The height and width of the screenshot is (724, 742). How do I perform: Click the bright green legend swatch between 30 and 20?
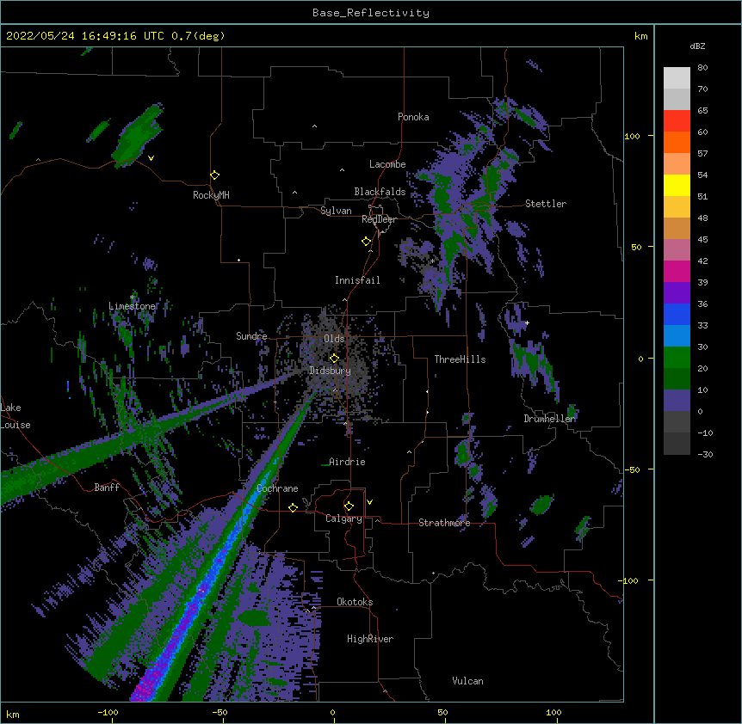click(x=677, y=358)
